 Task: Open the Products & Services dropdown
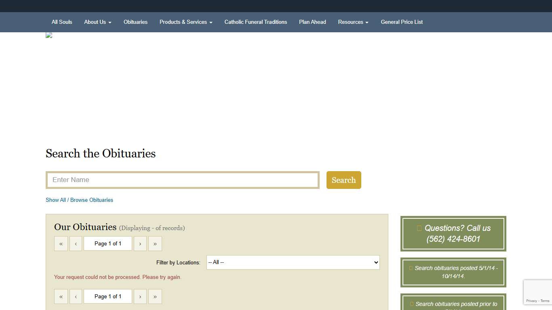pyautogui.click(x=186, y=22)
